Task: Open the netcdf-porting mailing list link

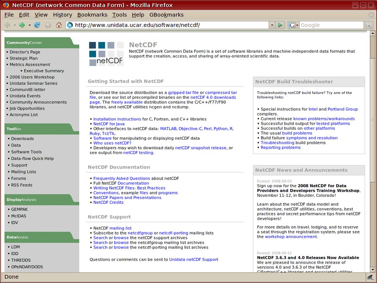Action: pyautogui.click(x=174, y=233)
